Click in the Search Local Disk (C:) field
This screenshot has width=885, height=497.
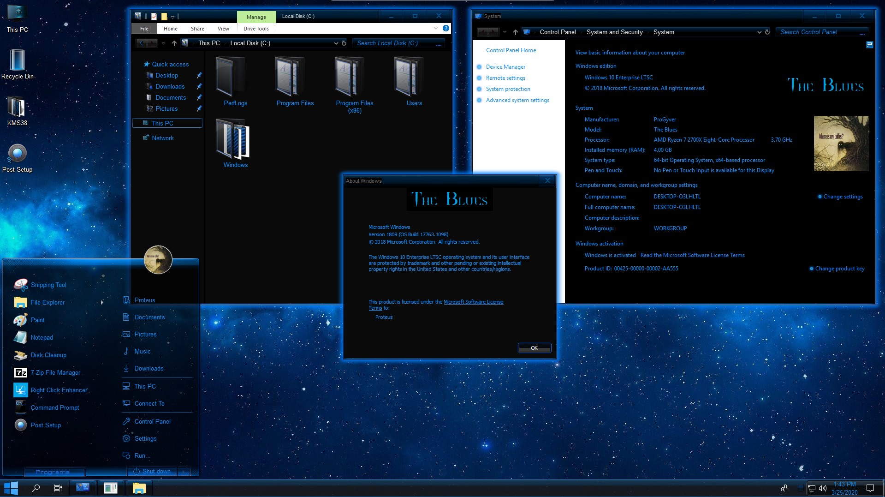399,43
